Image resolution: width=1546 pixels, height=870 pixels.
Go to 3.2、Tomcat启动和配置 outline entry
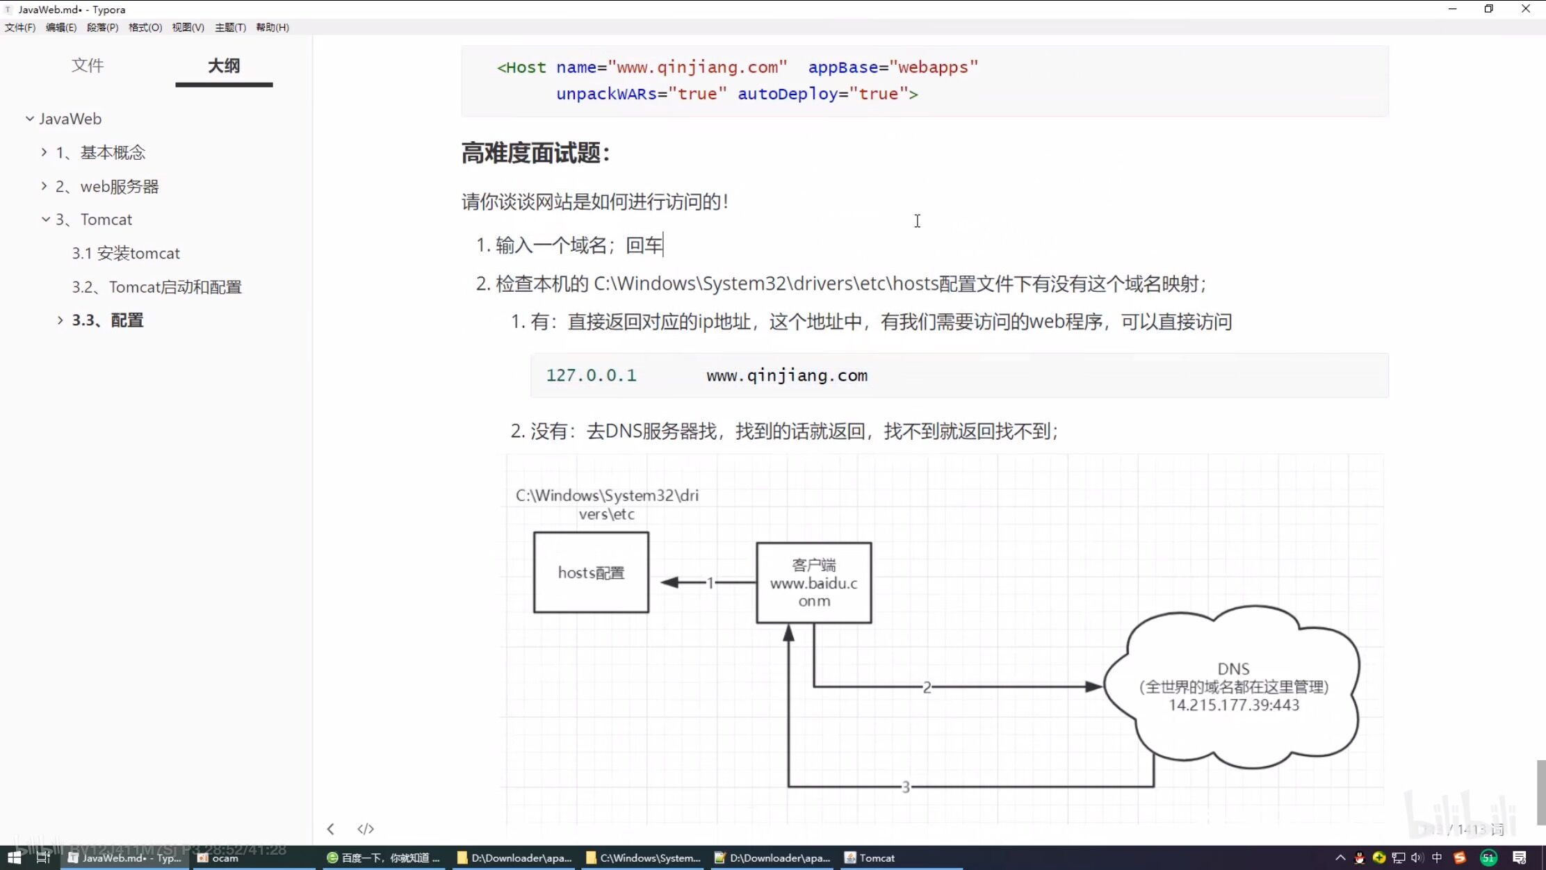click(156, 287)
